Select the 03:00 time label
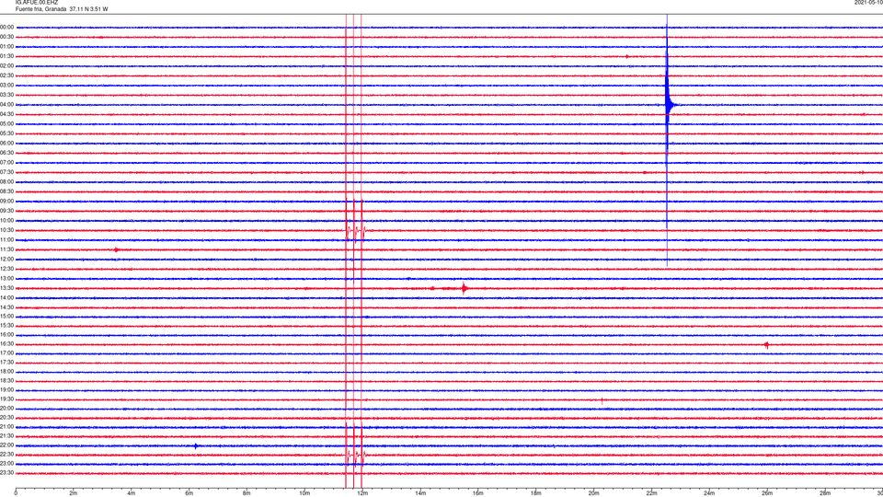Image resolution: width=883 pixels, height=497 pixels. click(7, 85)
